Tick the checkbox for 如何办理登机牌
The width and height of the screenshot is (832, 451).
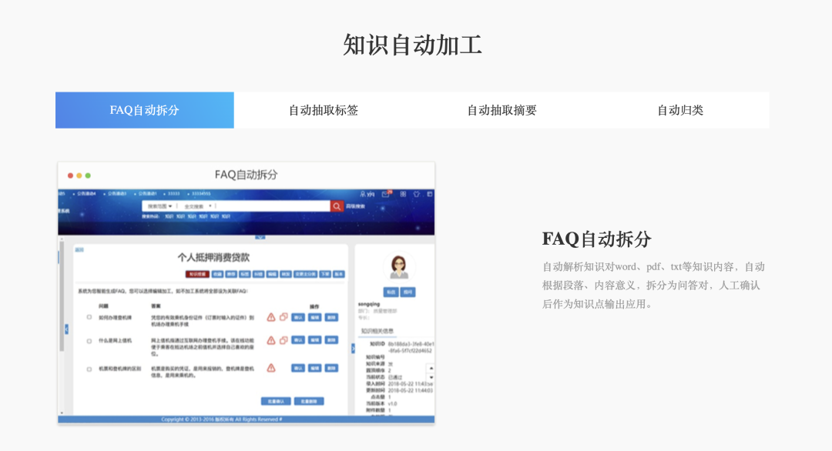click(89, 317)
